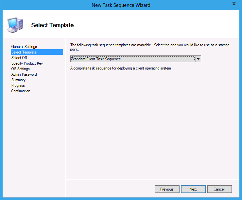The height and width of the screenshot is (200, 242).
Task: Click the Summary step in sidebar
Action: click(18, 80)
